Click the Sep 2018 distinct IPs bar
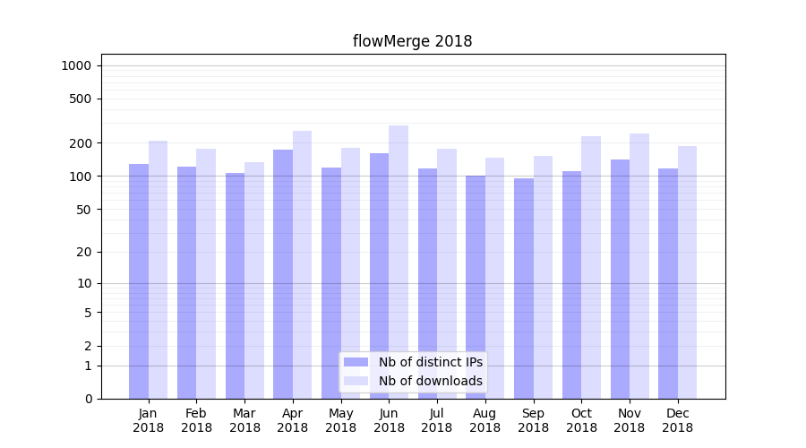The width and height of the screenshot is (806, 448). pos(524,288)
